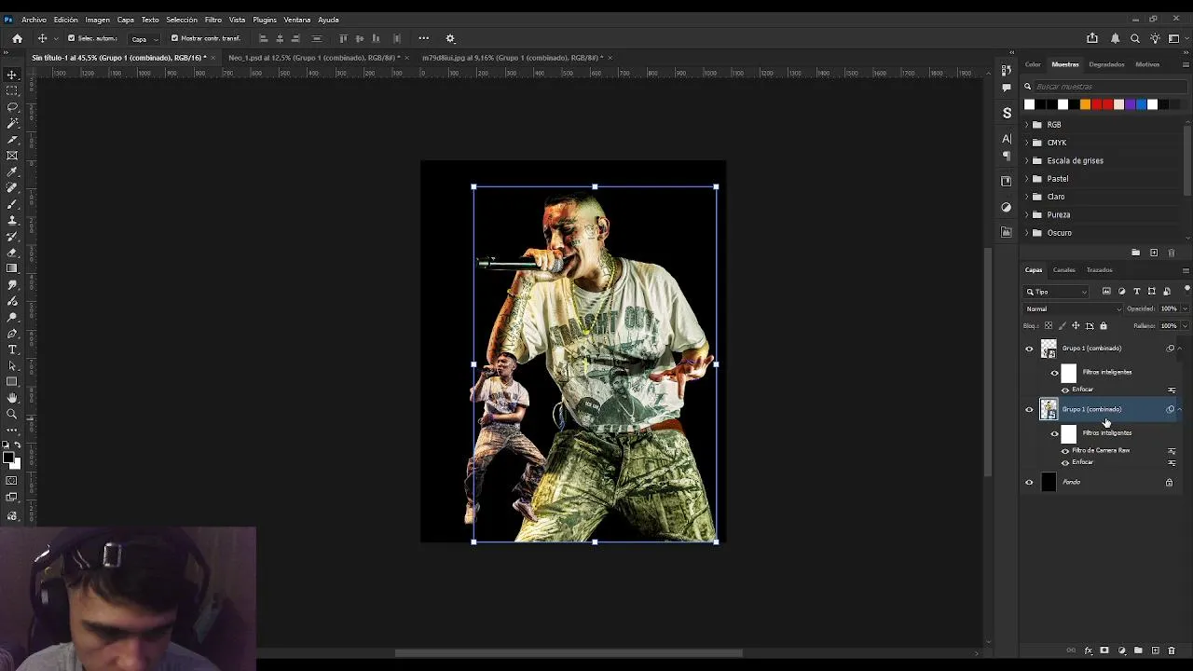Image resolution: width=1193 pixels, height=671 pixels.
Task: Add layer style fx icon
Action: (1089, 650)
